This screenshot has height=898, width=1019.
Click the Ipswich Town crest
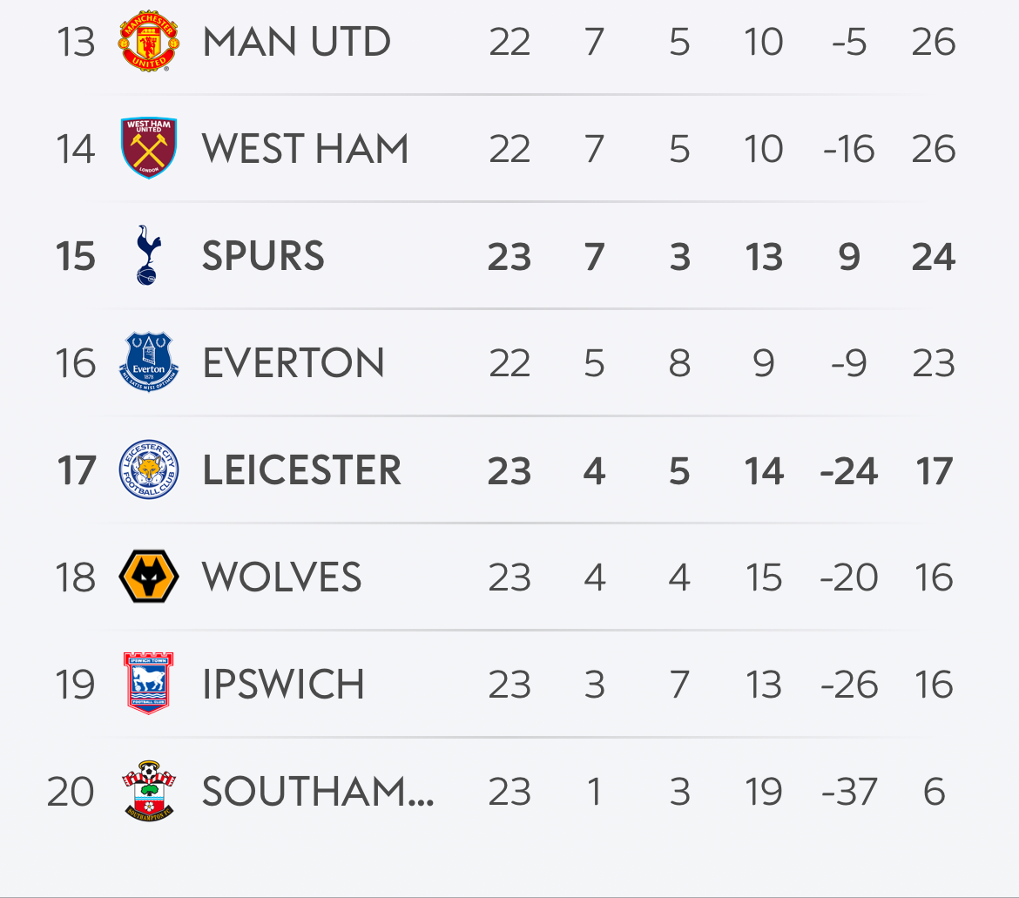coord(149,684)
